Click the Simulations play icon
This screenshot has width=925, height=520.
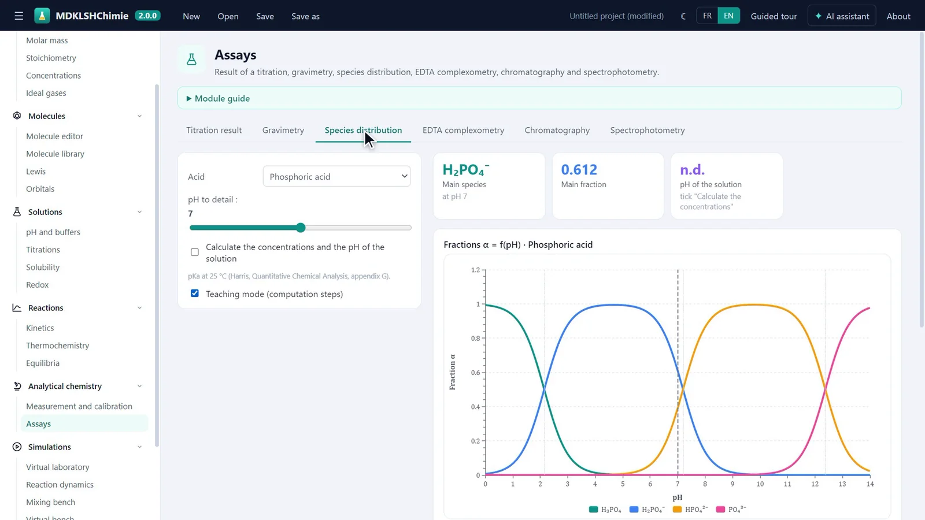(17, 447)
